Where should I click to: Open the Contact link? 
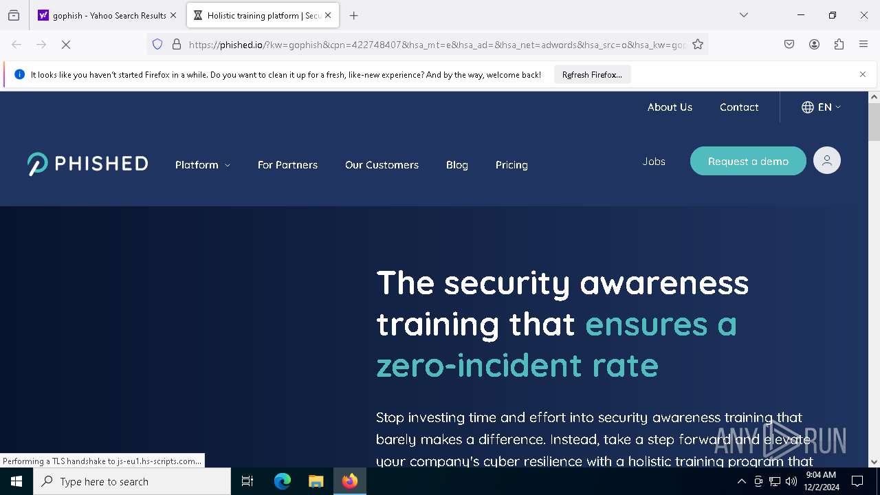739,107
